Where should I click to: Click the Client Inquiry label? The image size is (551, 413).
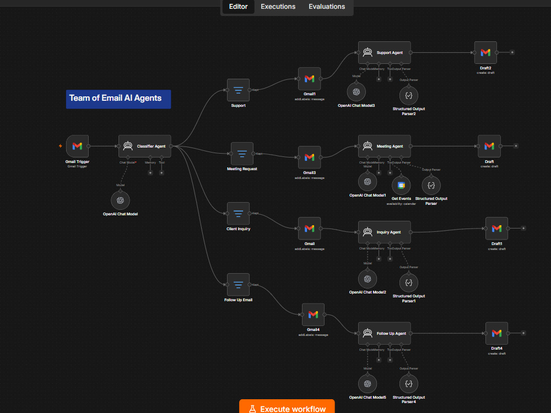pyautogui.click(x=238, y=229)
